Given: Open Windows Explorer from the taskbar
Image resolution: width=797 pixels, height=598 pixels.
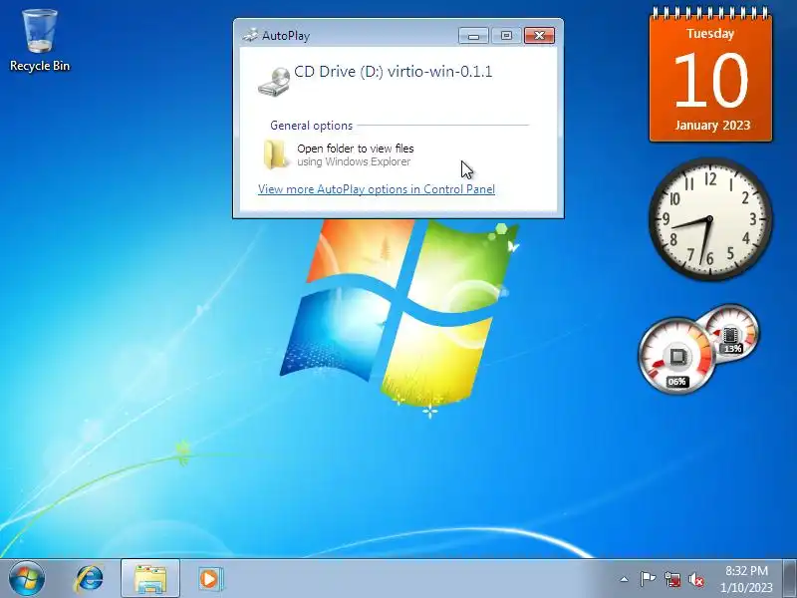Looking at the screenshot, I should coord(150,579).
